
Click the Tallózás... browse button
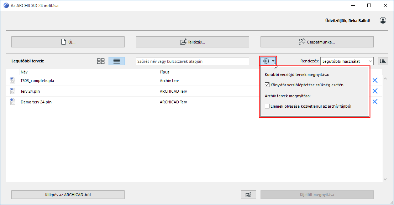click(193, 42)
